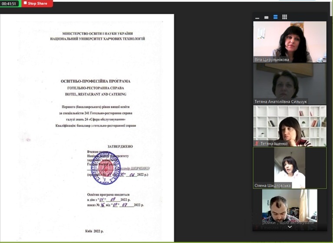
Task: Click the 'Київ 2022 р.' footer text
Action: [x=94, y=231]
